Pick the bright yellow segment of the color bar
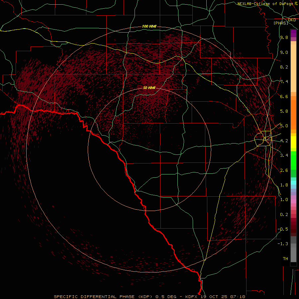This screenshot has height=299, width=299. tap(293, 142)
